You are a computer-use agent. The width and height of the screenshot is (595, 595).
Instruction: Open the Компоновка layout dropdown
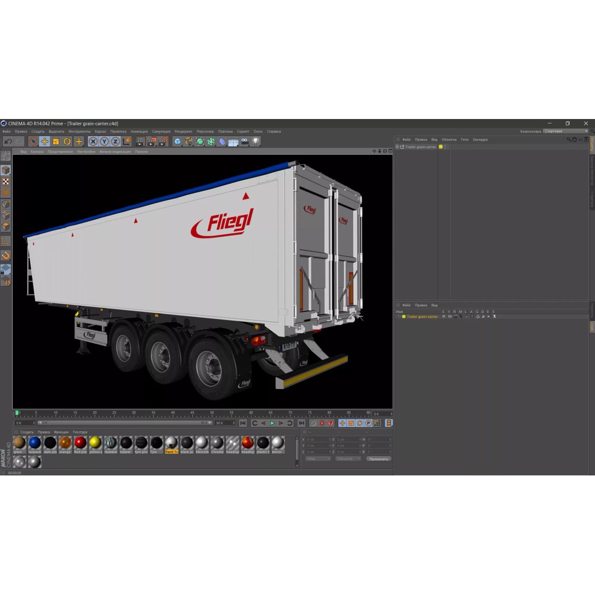(x=565, y=131)
